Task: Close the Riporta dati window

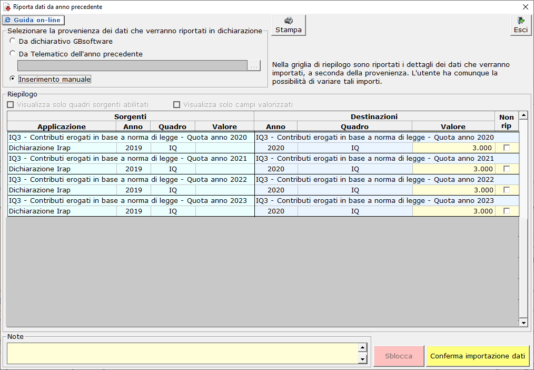Action: pyautogui.click(x=525, y=7)
